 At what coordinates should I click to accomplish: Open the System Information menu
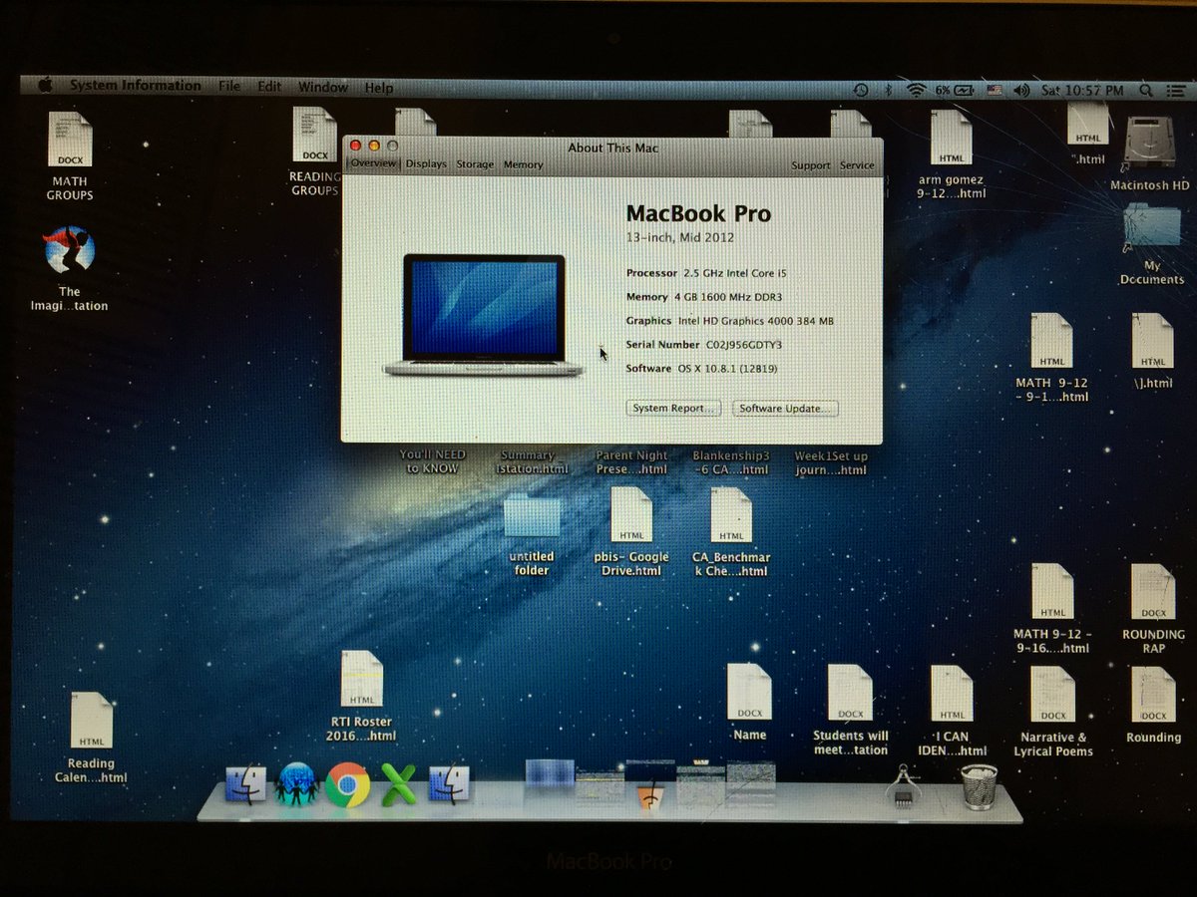[135, 86]
